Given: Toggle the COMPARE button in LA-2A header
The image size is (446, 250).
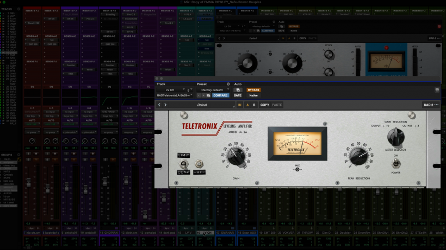Looking at the screenshot, I should pyautogui.click(x=220, y=95).
